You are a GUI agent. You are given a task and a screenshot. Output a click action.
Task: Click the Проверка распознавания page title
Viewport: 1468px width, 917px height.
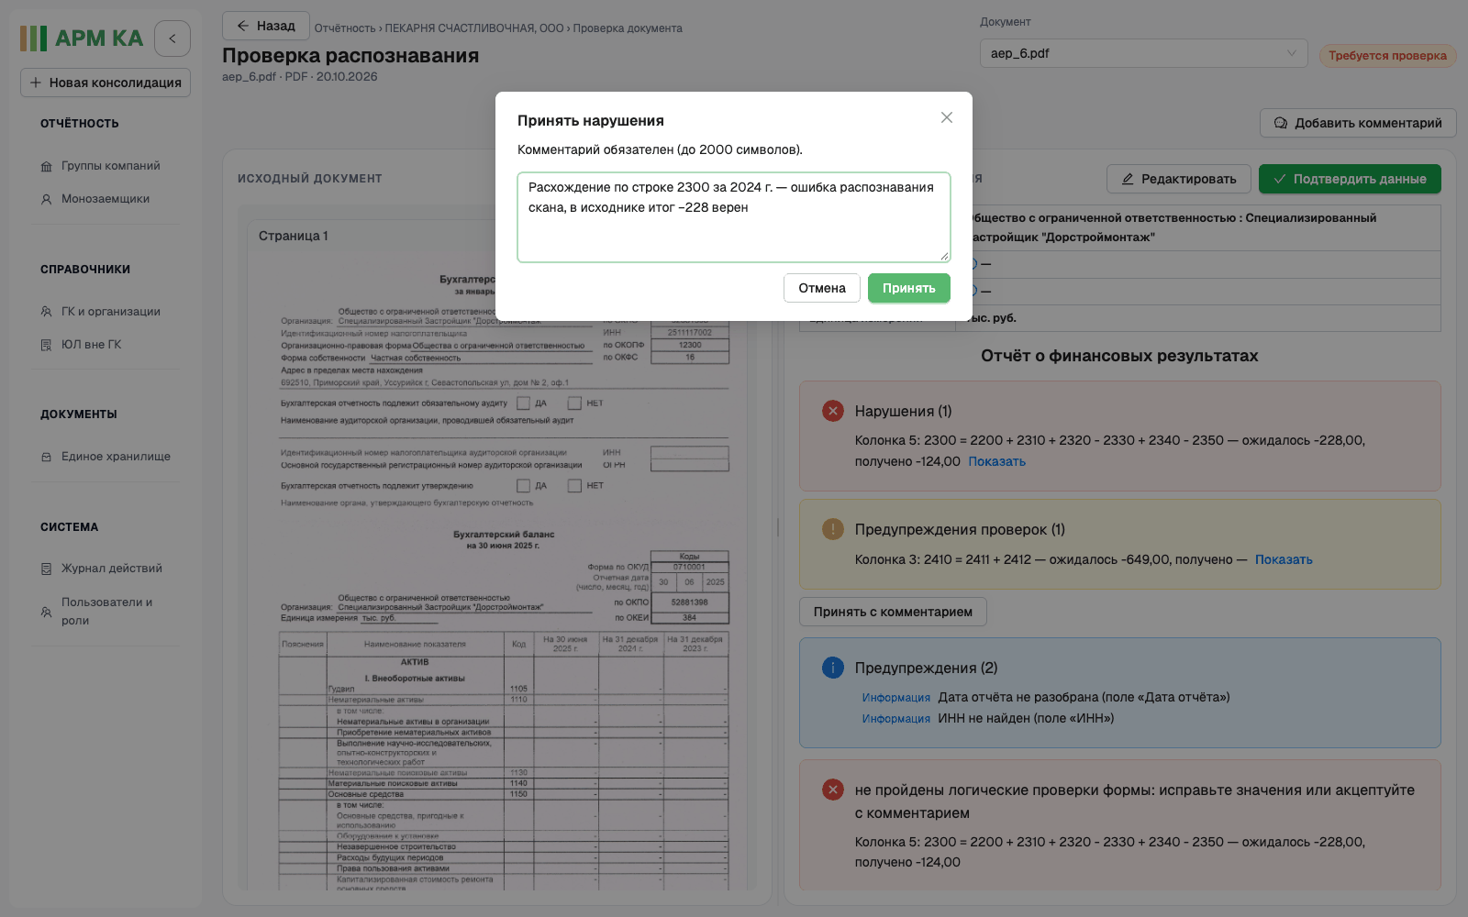click(350, 56)
